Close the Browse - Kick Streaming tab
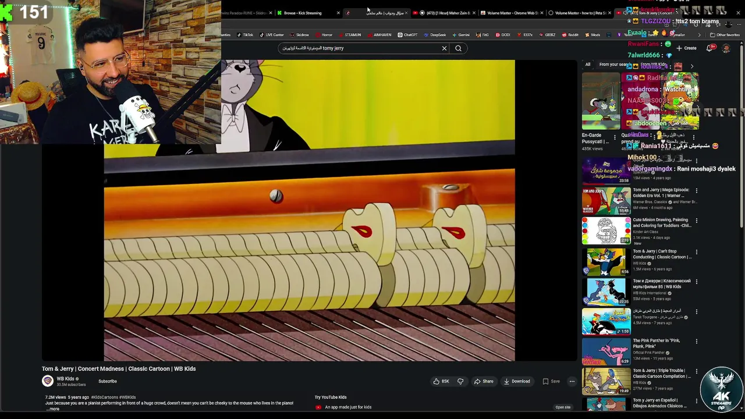 [x=338, y=13]
